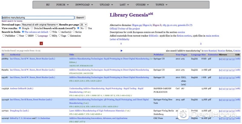Open the 185.39.10.101 alternative domain
This screenshot has width=242, height=124.
point(169,25)
